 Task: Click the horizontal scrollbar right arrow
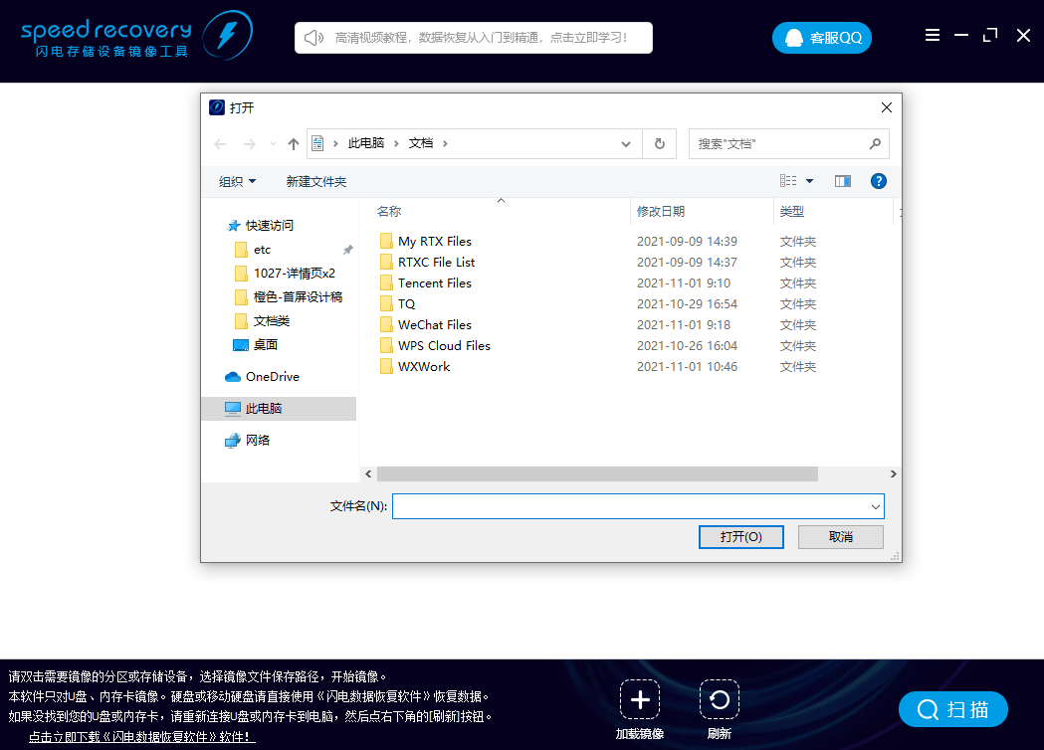coord(893,473)
